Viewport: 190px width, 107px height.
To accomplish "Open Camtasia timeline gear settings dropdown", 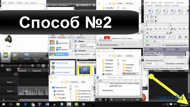I will [x=9, y=70].
